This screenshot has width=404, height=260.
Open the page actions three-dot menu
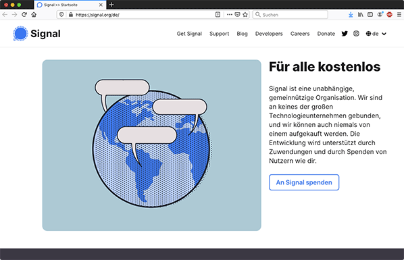(230, 15)
